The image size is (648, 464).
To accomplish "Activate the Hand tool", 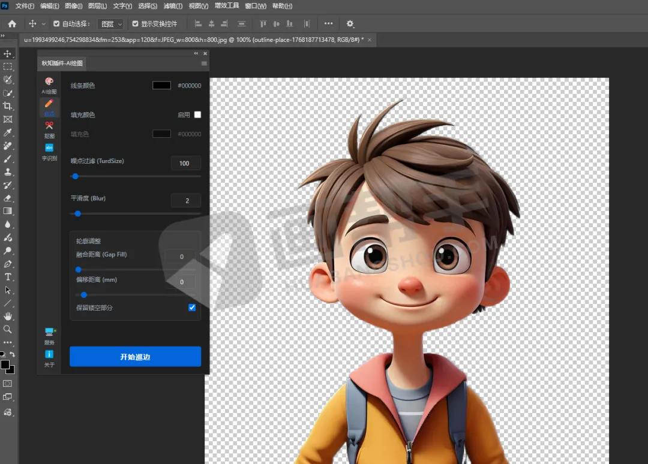I will [x=8, y=316].
